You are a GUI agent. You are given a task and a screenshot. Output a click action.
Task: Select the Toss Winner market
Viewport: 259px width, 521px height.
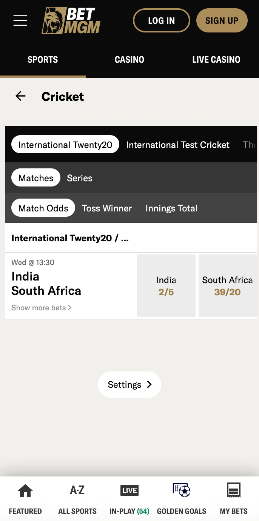click(x=107, y=208)
